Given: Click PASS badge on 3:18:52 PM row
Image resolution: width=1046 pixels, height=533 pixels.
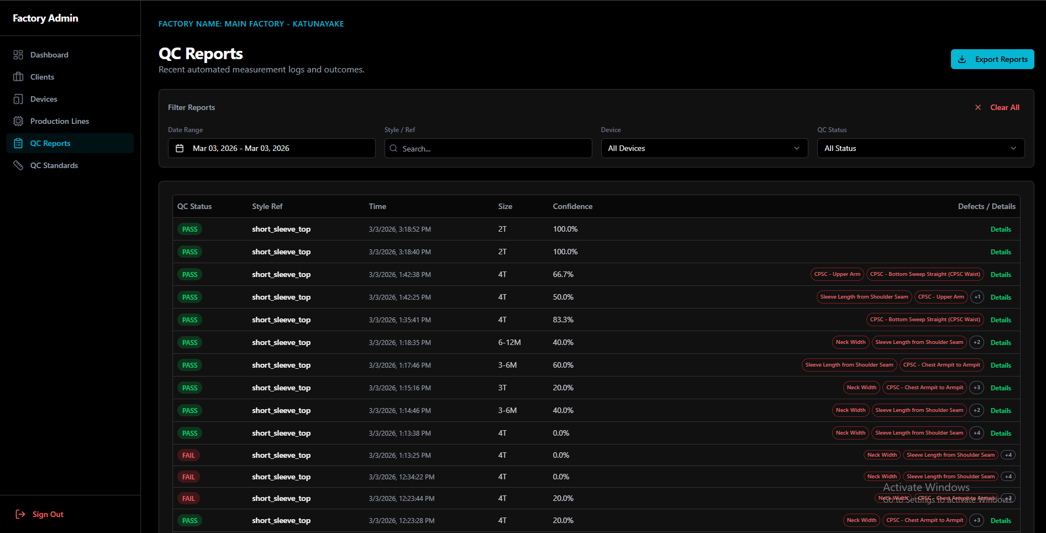Looking at the screenshot, I should tap(190, 229).
